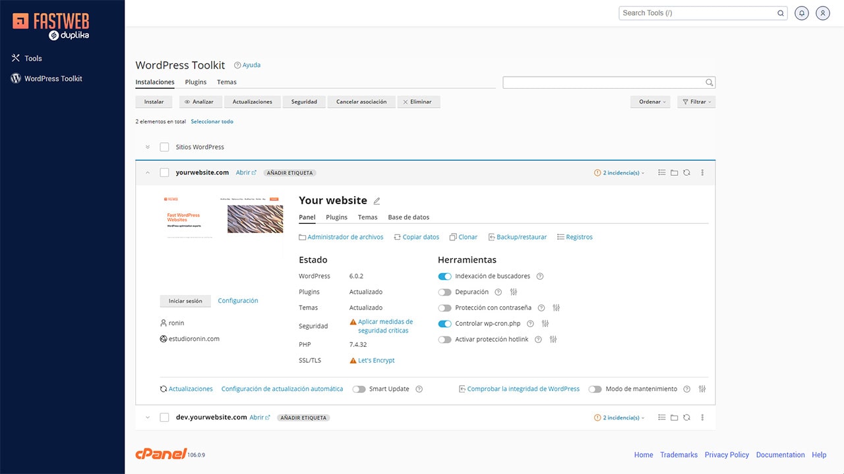Image resolution: width=844 pixels, height=474 pixels.
Task: Click WordPress logo icon in sidebar
Action: pos(16,78)
